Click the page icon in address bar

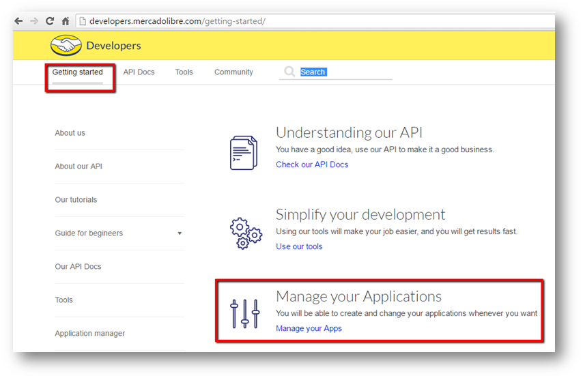(x=83, y=21)
